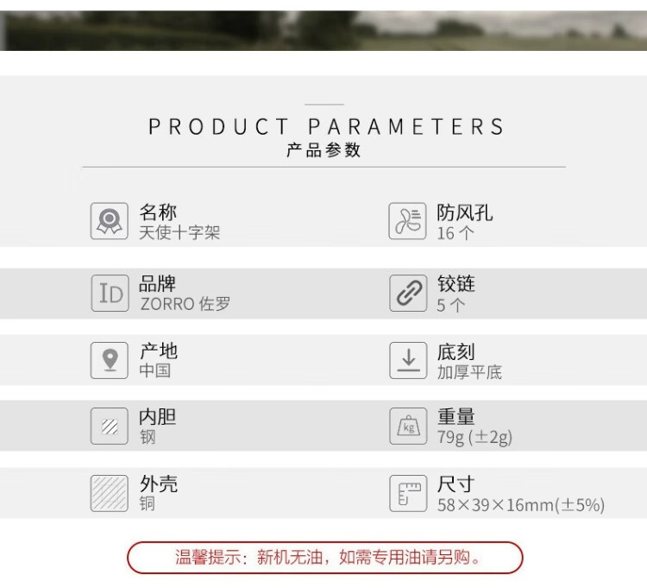Image resolution: width=647 pixels, height=588 pixels.
Task: Click the red 温馨提示 notice banner
Action: tap(325, 558)
